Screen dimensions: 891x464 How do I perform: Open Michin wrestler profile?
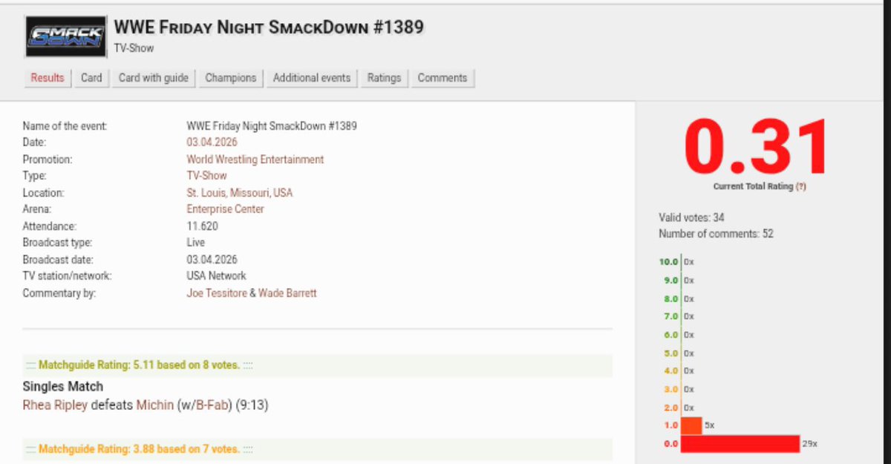(154, 406)
